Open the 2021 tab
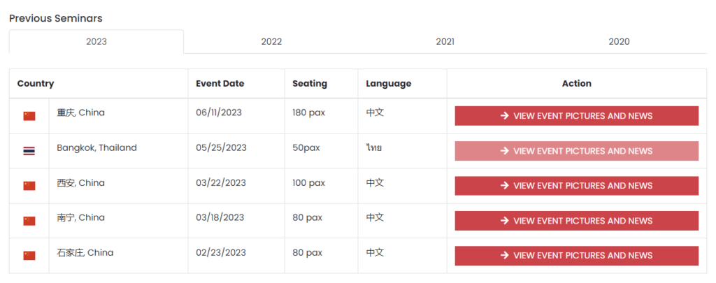Image resolution: width=716 pixels, height=283 pixels. click(445, 41)
